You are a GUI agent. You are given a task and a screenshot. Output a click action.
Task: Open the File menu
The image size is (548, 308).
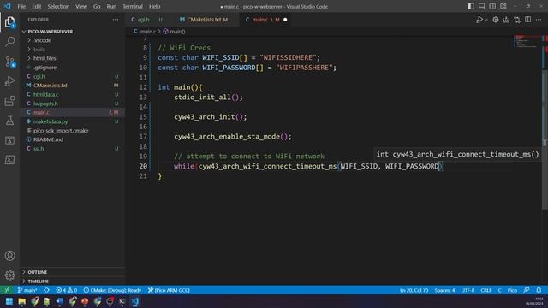pyautogui.click(x=21, y=6)
